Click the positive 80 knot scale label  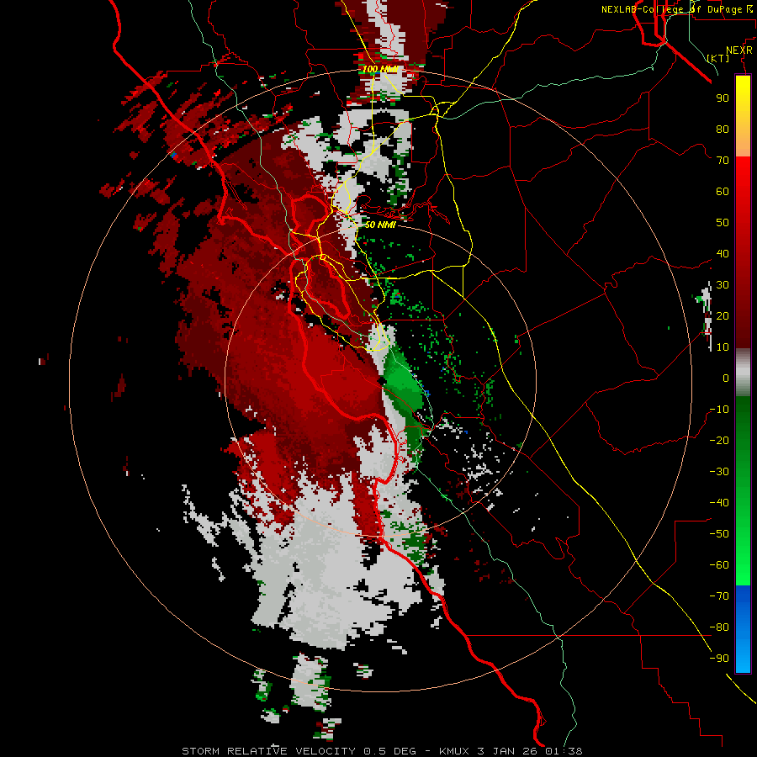tap(723, 129)
